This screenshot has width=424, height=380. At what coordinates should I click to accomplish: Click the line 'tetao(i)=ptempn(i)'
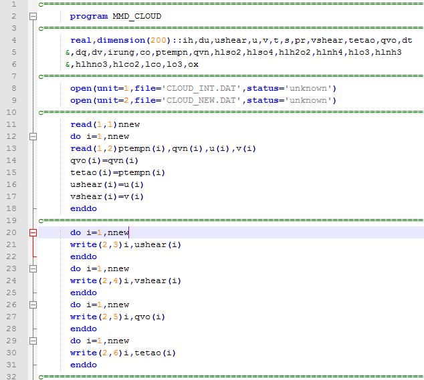(x=117, y=172)
